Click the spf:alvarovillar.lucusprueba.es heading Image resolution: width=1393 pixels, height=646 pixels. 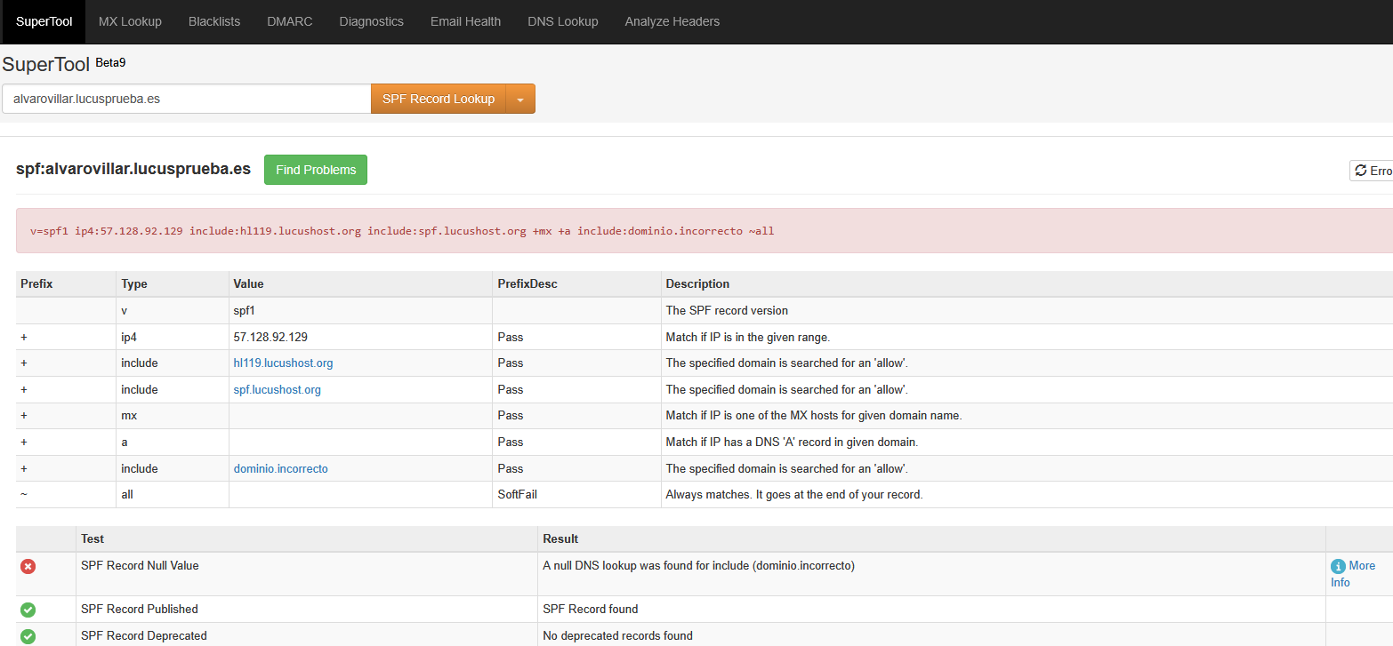(x=133, y=169)
